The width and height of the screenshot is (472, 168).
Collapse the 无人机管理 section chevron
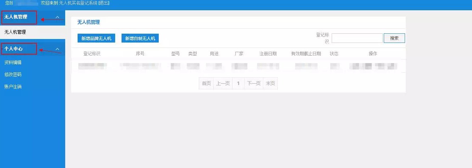57,17
